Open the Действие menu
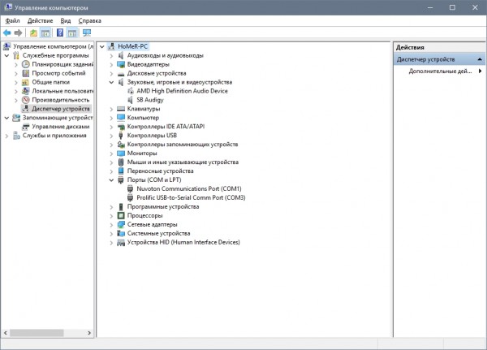 [x=40, y=21]
